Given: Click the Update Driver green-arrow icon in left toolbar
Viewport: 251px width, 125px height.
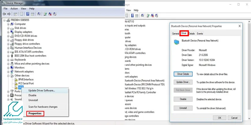Looking at the screenshot, I should [45, 14].
